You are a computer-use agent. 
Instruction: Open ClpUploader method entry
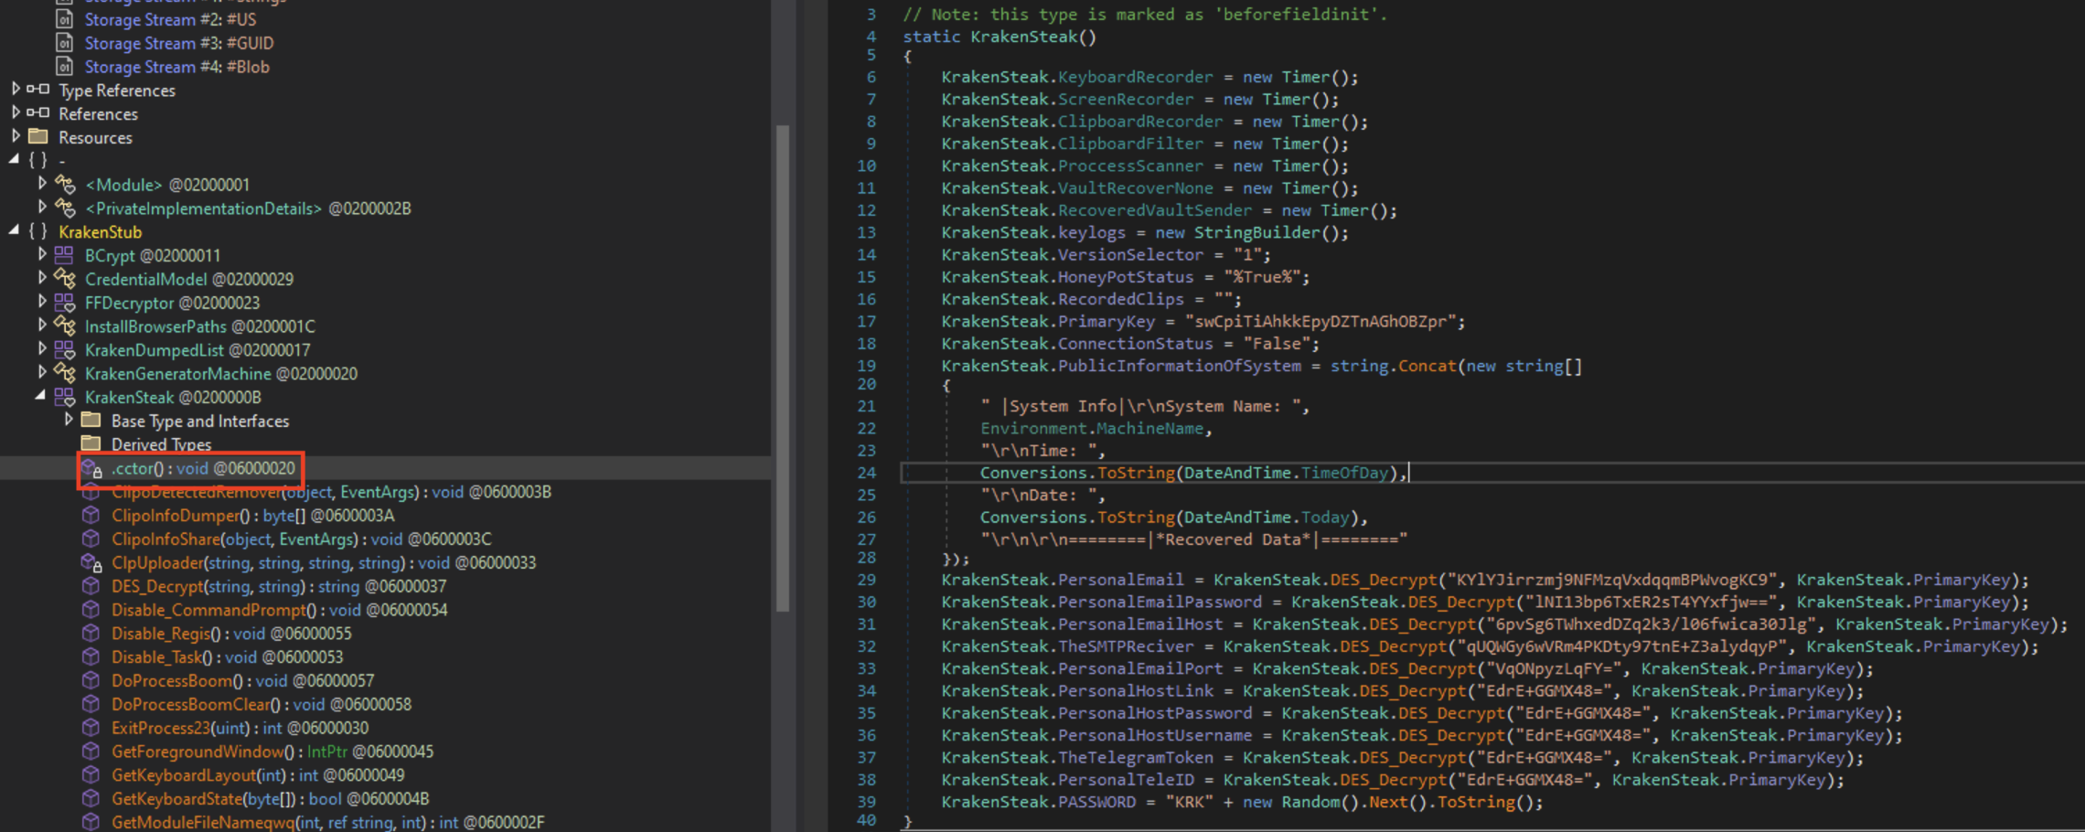(324, 563)
